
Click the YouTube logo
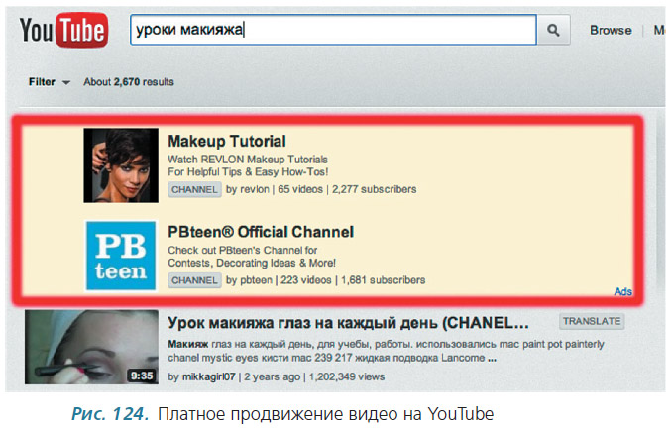click(x=63, y=30)
